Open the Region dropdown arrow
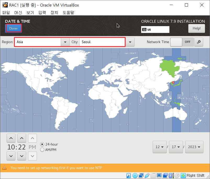The width and height of the screenshot is (210, 179). coord(65,42)
